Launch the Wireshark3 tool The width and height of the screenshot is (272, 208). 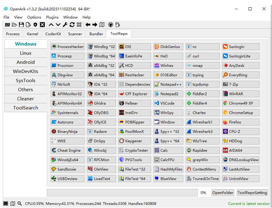[202, 131]
